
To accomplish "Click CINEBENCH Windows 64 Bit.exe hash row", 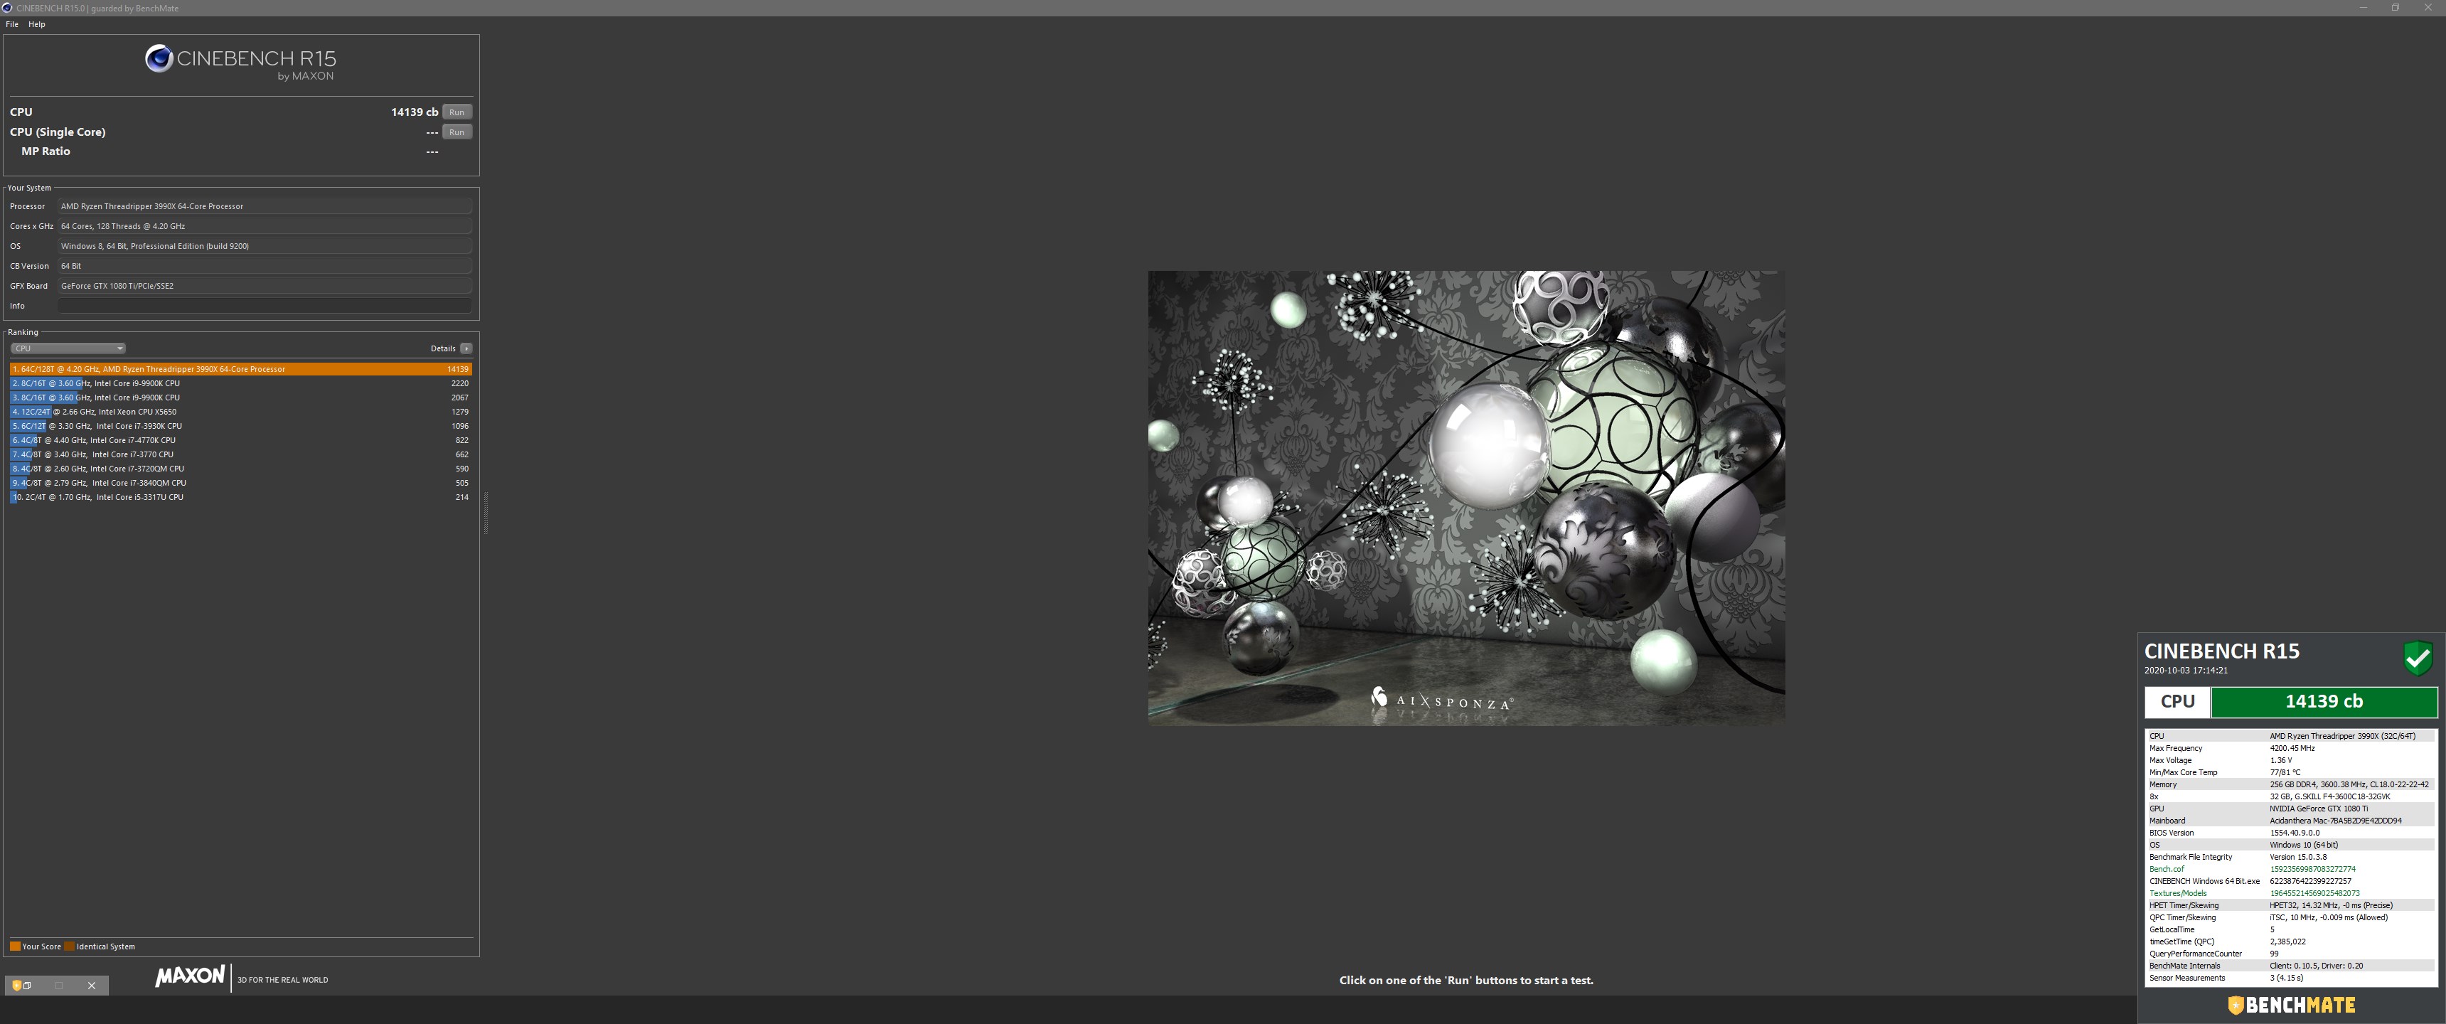I will [2290, 882].
